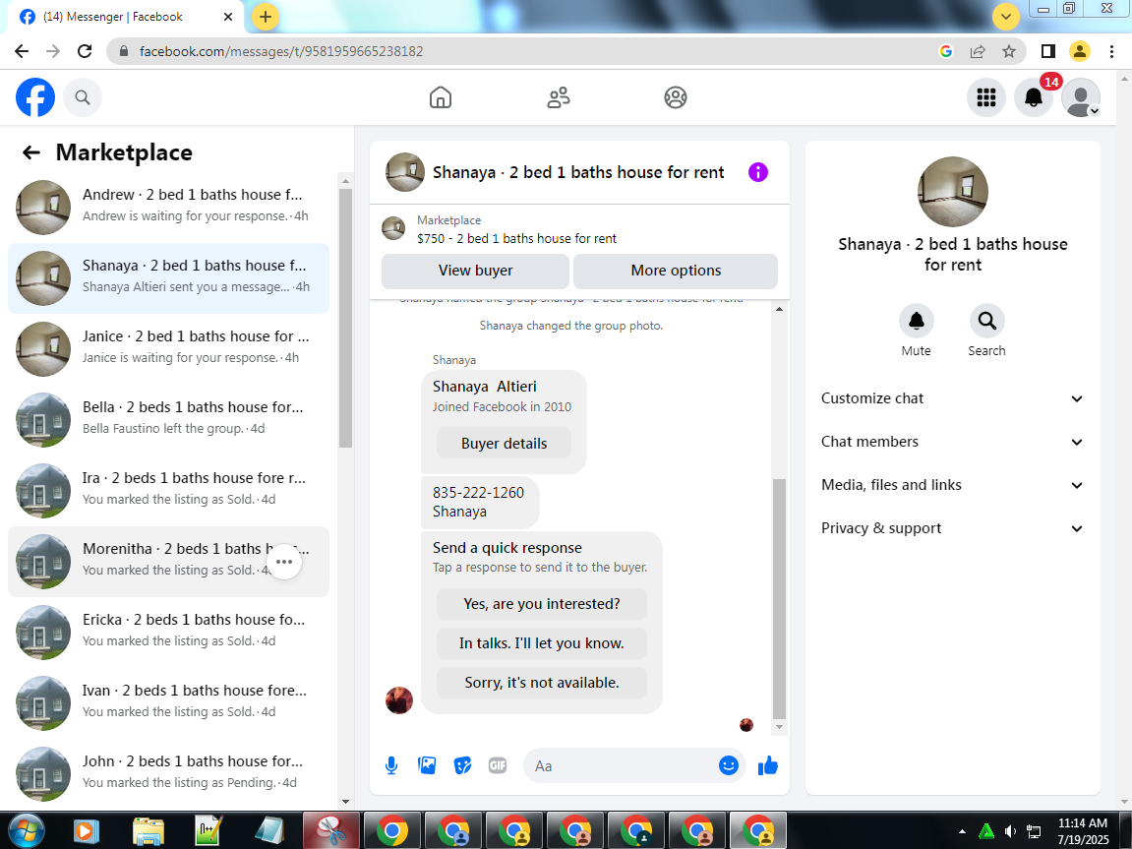Show hidden system tray icons arrow
Viewport: 1132px width, 849px height.
point(962,831)
